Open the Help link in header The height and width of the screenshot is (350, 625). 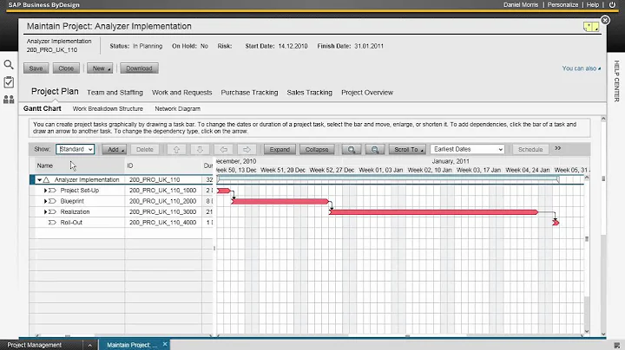click(x=592, y=5)
